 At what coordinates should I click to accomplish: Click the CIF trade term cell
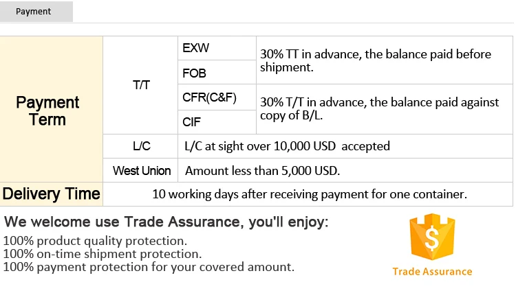click(191, 122)
